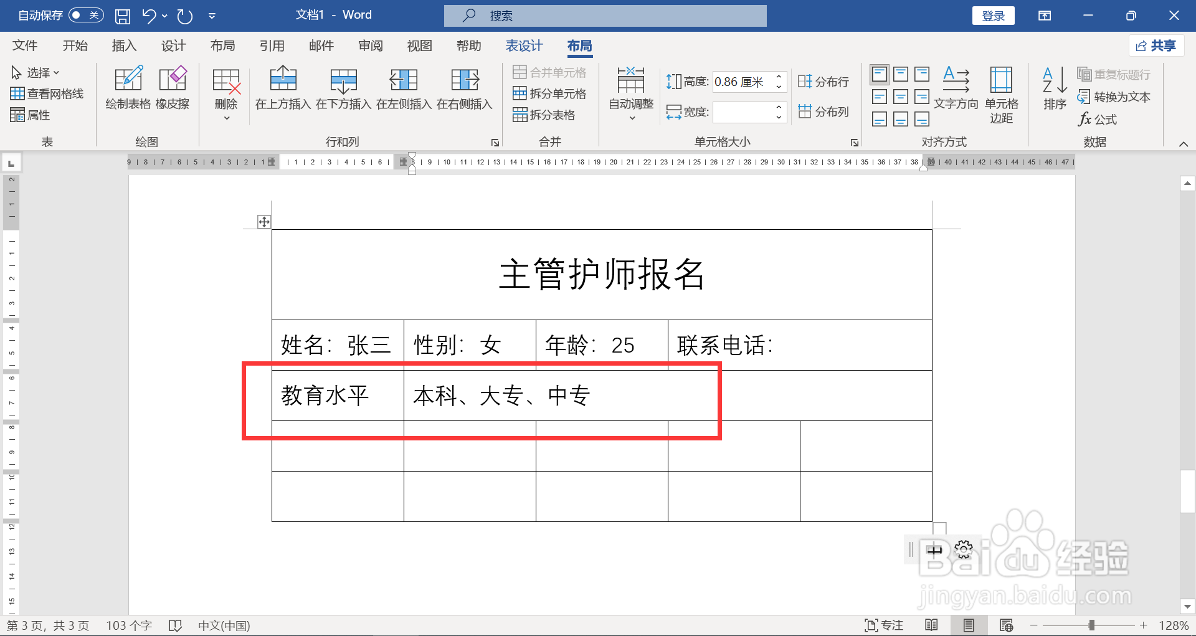Select center alignment in 对齐方式 group
This screenshot has width=1196, height=636.
(x=900, y=97)
